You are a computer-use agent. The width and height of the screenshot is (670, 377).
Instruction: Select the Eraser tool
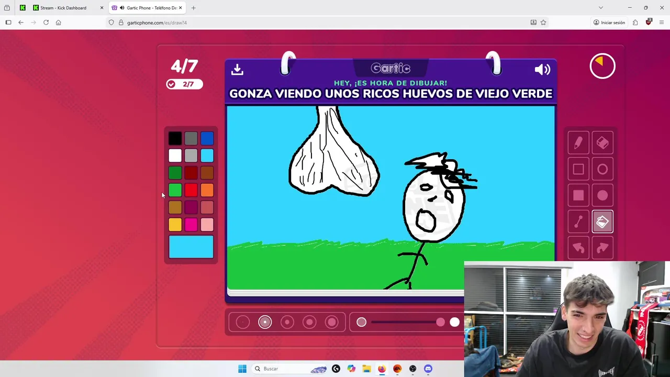point(602,143)
